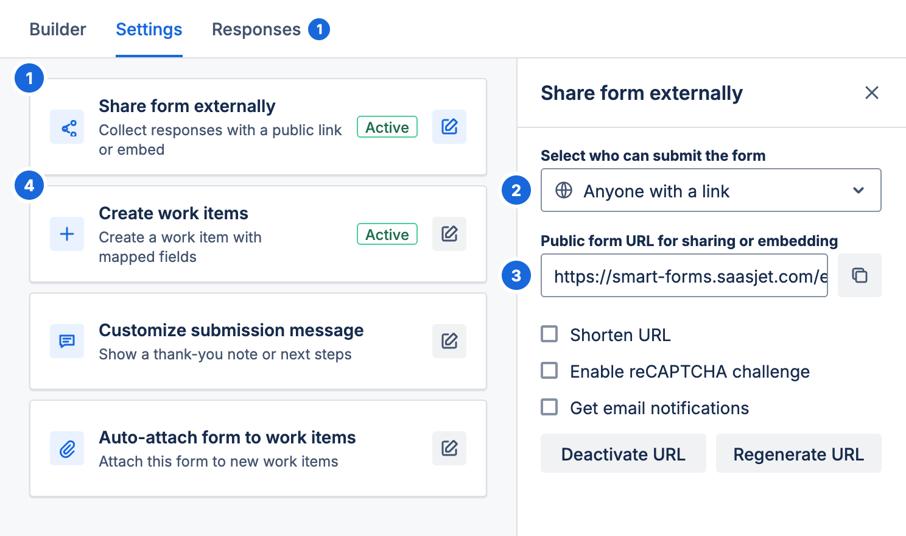The height and width of the screenshot is (536, 906).
Task: Edit the Auto-attach form to work items setting
Action: (x=449, y=448)
